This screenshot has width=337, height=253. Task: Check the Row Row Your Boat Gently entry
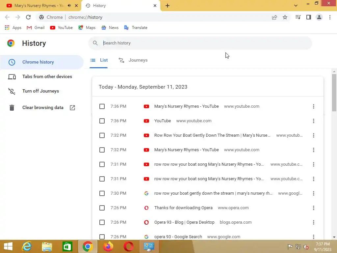tap(102, 135)
